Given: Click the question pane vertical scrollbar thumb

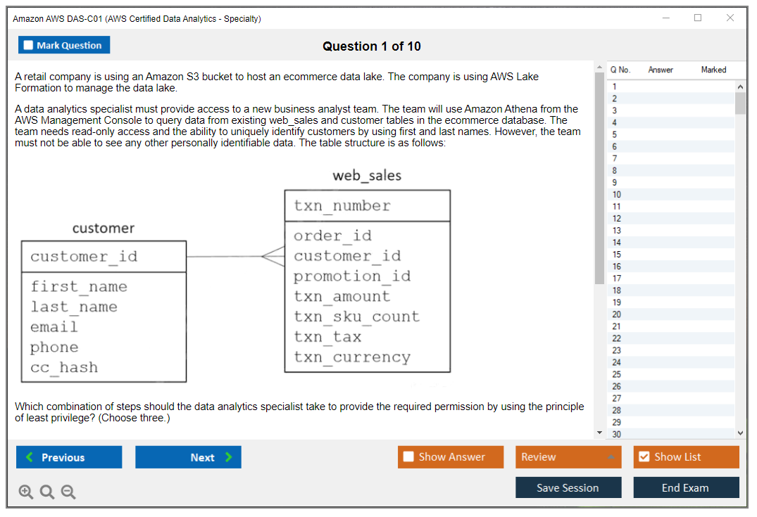Looking at the screenshot, I should [x=599, y=176].
